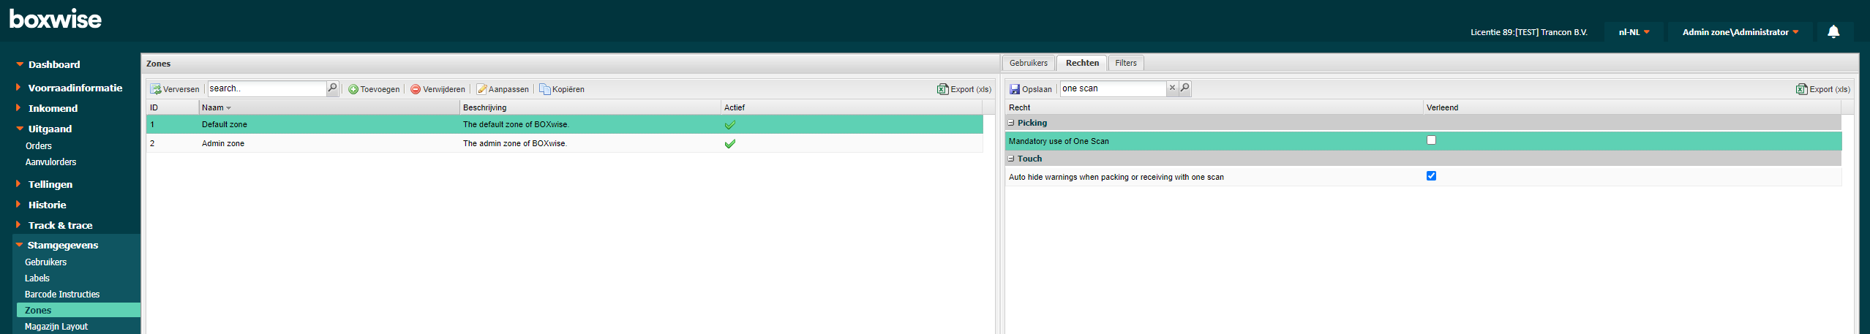Switch to the Filters tab
This screenshot has height=334, width=1870.
[1125, 63]
